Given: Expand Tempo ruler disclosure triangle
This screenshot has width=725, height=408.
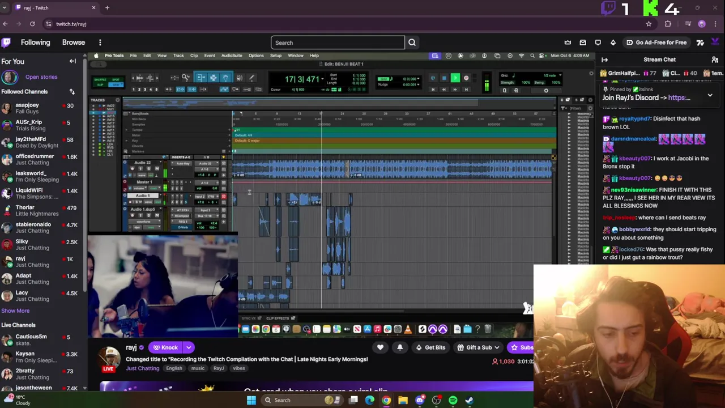Looking at the screenshot, I should pyautogui.click(x=126, y=130).
